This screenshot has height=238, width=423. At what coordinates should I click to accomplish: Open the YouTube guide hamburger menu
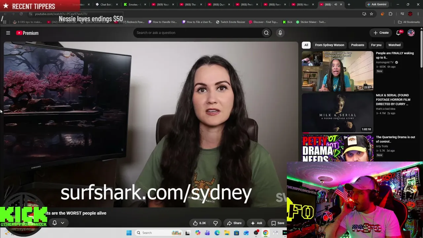click(x=8, y=33)
